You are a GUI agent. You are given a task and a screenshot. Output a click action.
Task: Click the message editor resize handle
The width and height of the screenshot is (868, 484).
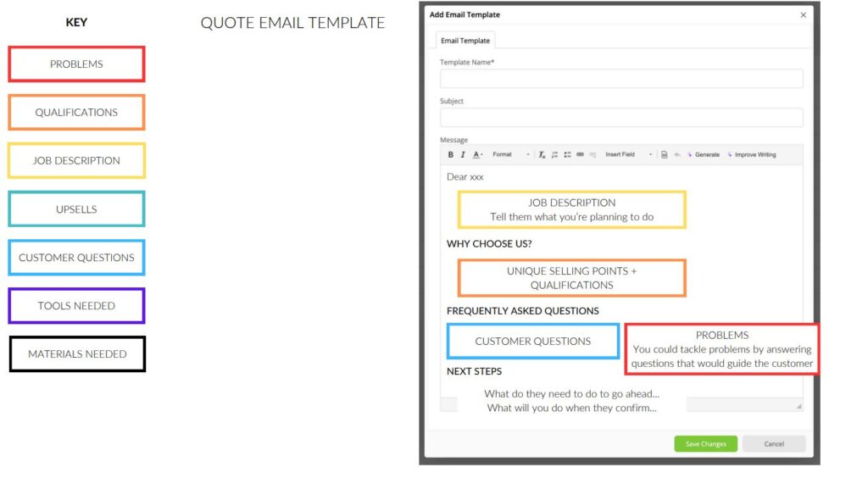[798, 407]
